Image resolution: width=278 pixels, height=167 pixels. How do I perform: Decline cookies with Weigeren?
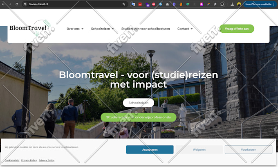click(199, 150)
